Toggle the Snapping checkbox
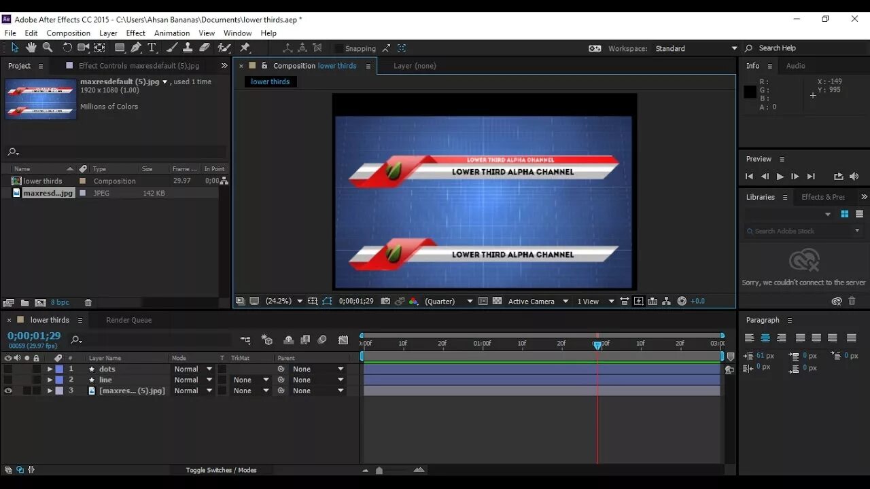The width and height of the screenshot is (870, 489). (x=339, y=48)
